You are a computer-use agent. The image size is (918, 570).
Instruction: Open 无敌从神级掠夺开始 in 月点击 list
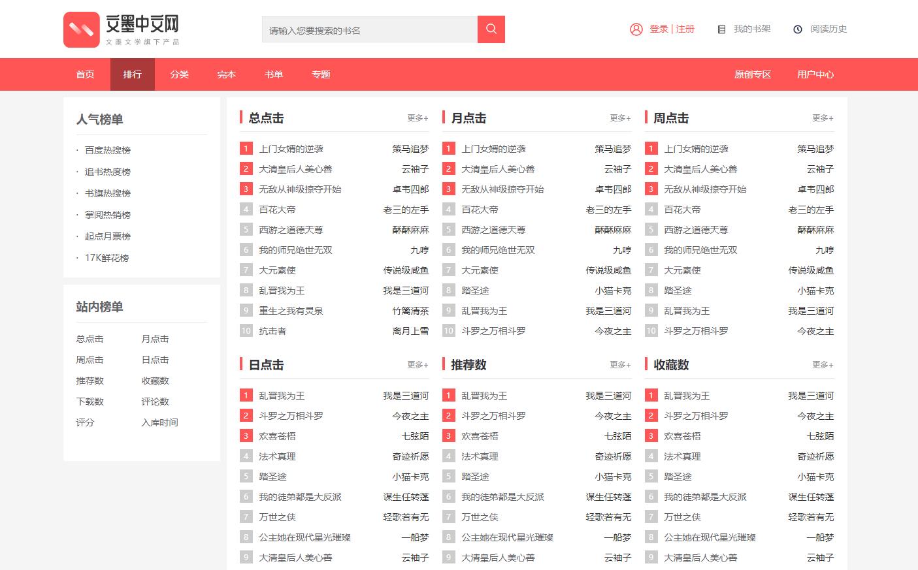502,189
